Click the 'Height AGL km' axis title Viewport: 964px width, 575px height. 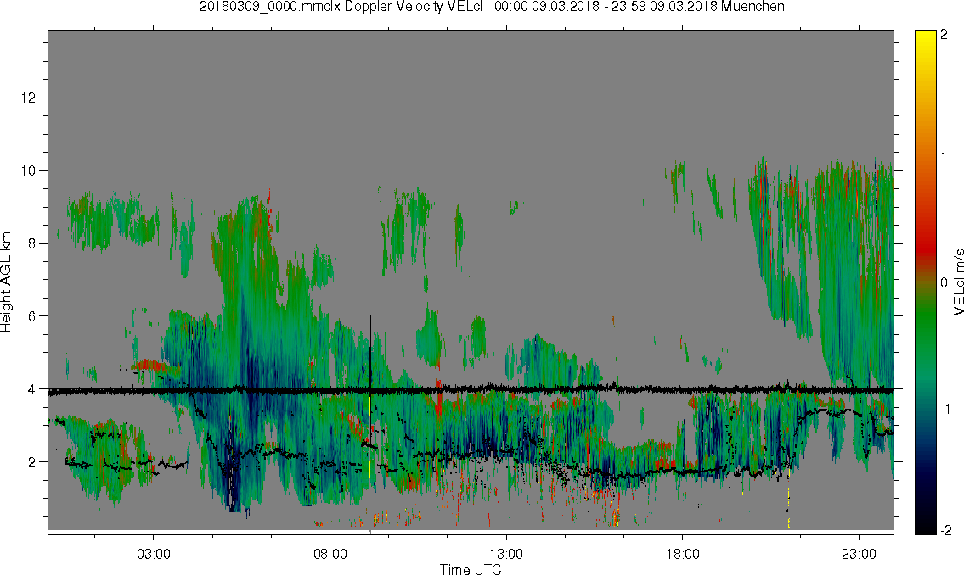(x=6, y=282)
